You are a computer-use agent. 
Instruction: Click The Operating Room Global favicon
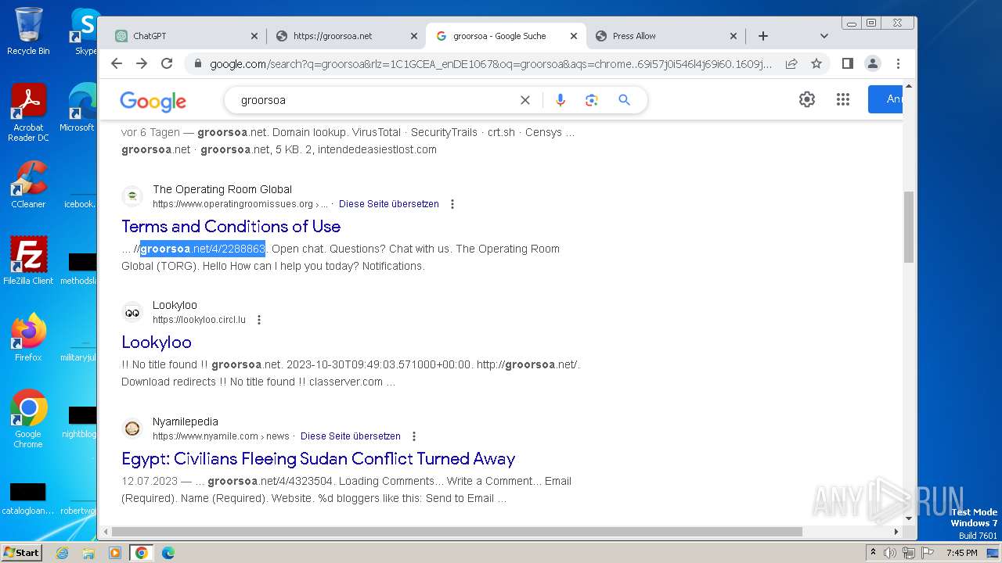point(132,196)
